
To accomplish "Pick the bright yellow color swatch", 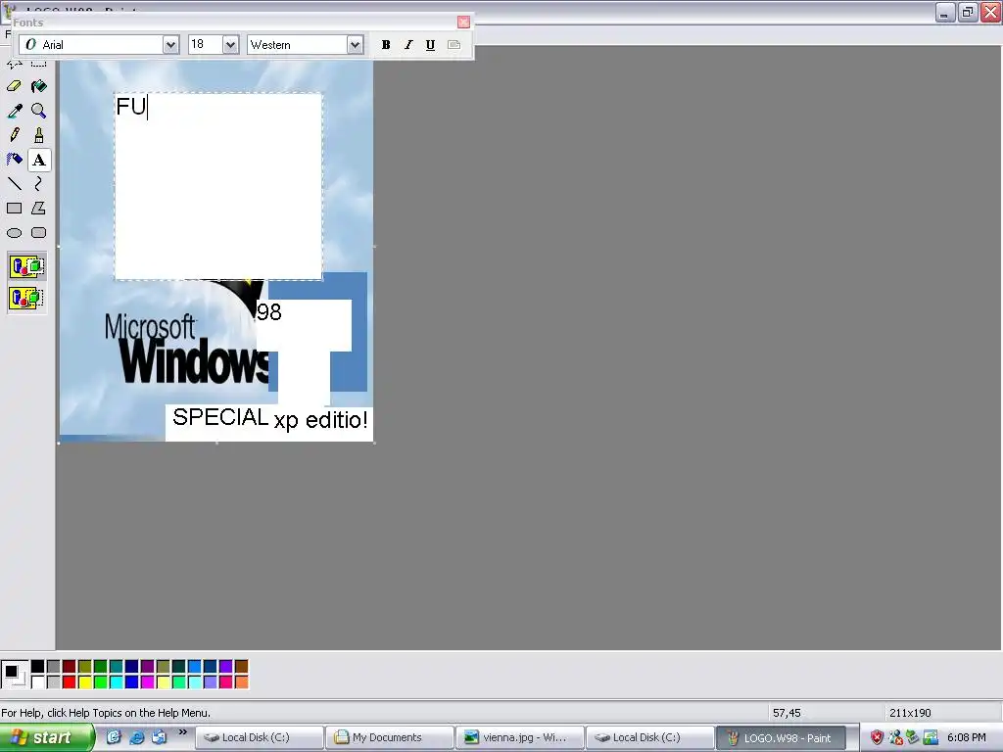I will 84,682.
